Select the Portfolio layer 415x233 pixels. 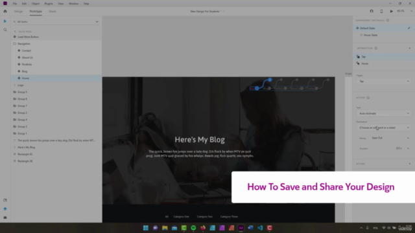coord(56,64)
